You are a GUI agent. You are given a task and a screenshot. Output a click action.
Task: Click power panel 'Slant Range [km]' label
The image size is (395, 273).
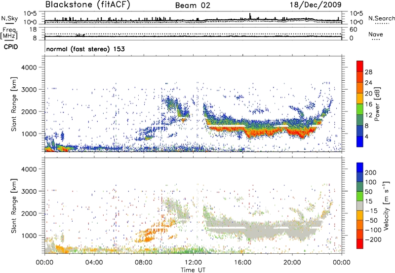[14, 104]
